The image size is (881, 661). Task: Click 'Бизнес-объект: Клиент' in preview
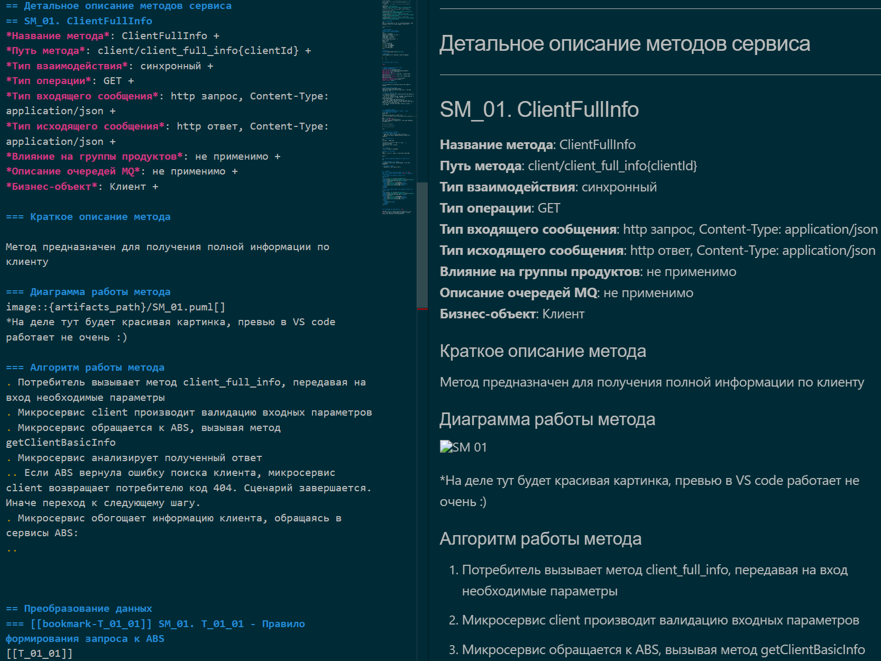[512, 314]
